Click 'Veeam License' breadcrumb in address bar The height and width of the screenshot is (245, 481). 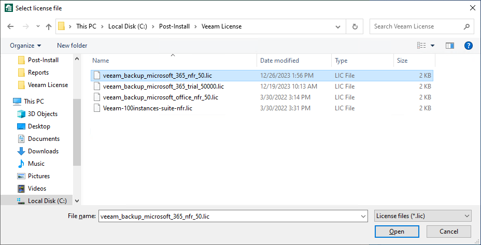tap(221, 26)
